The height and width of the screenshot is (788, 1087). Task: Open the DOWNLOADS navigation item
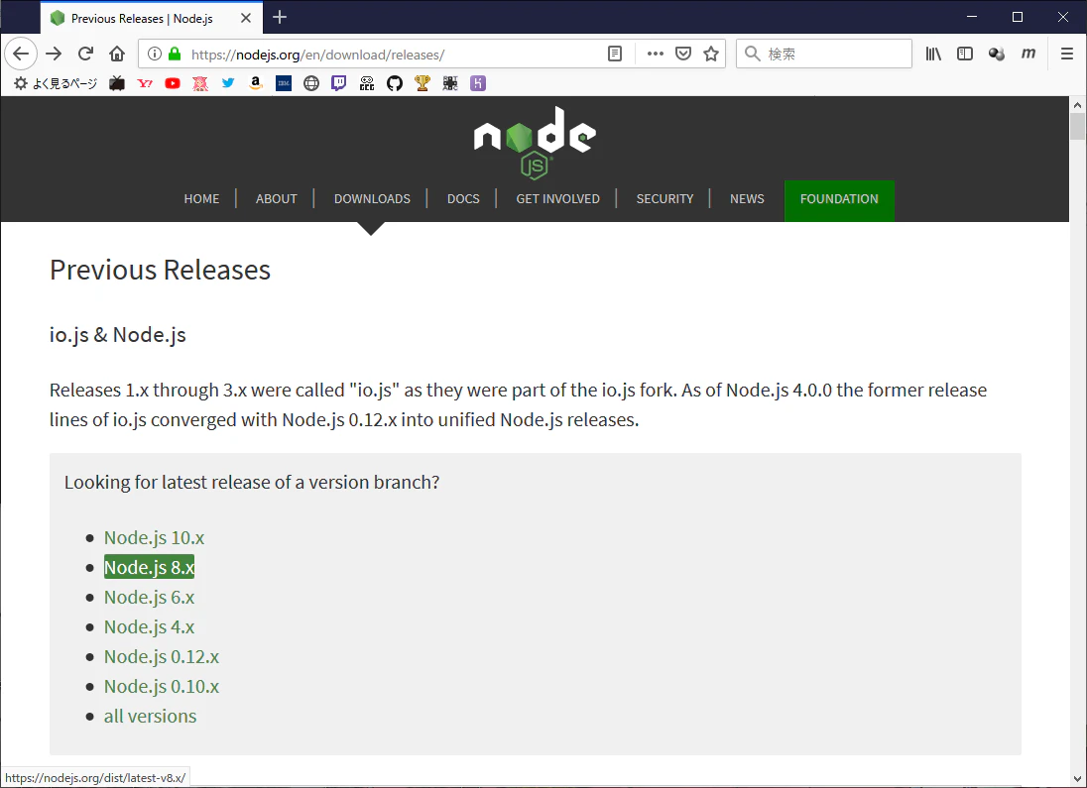[x=372, y=199]
